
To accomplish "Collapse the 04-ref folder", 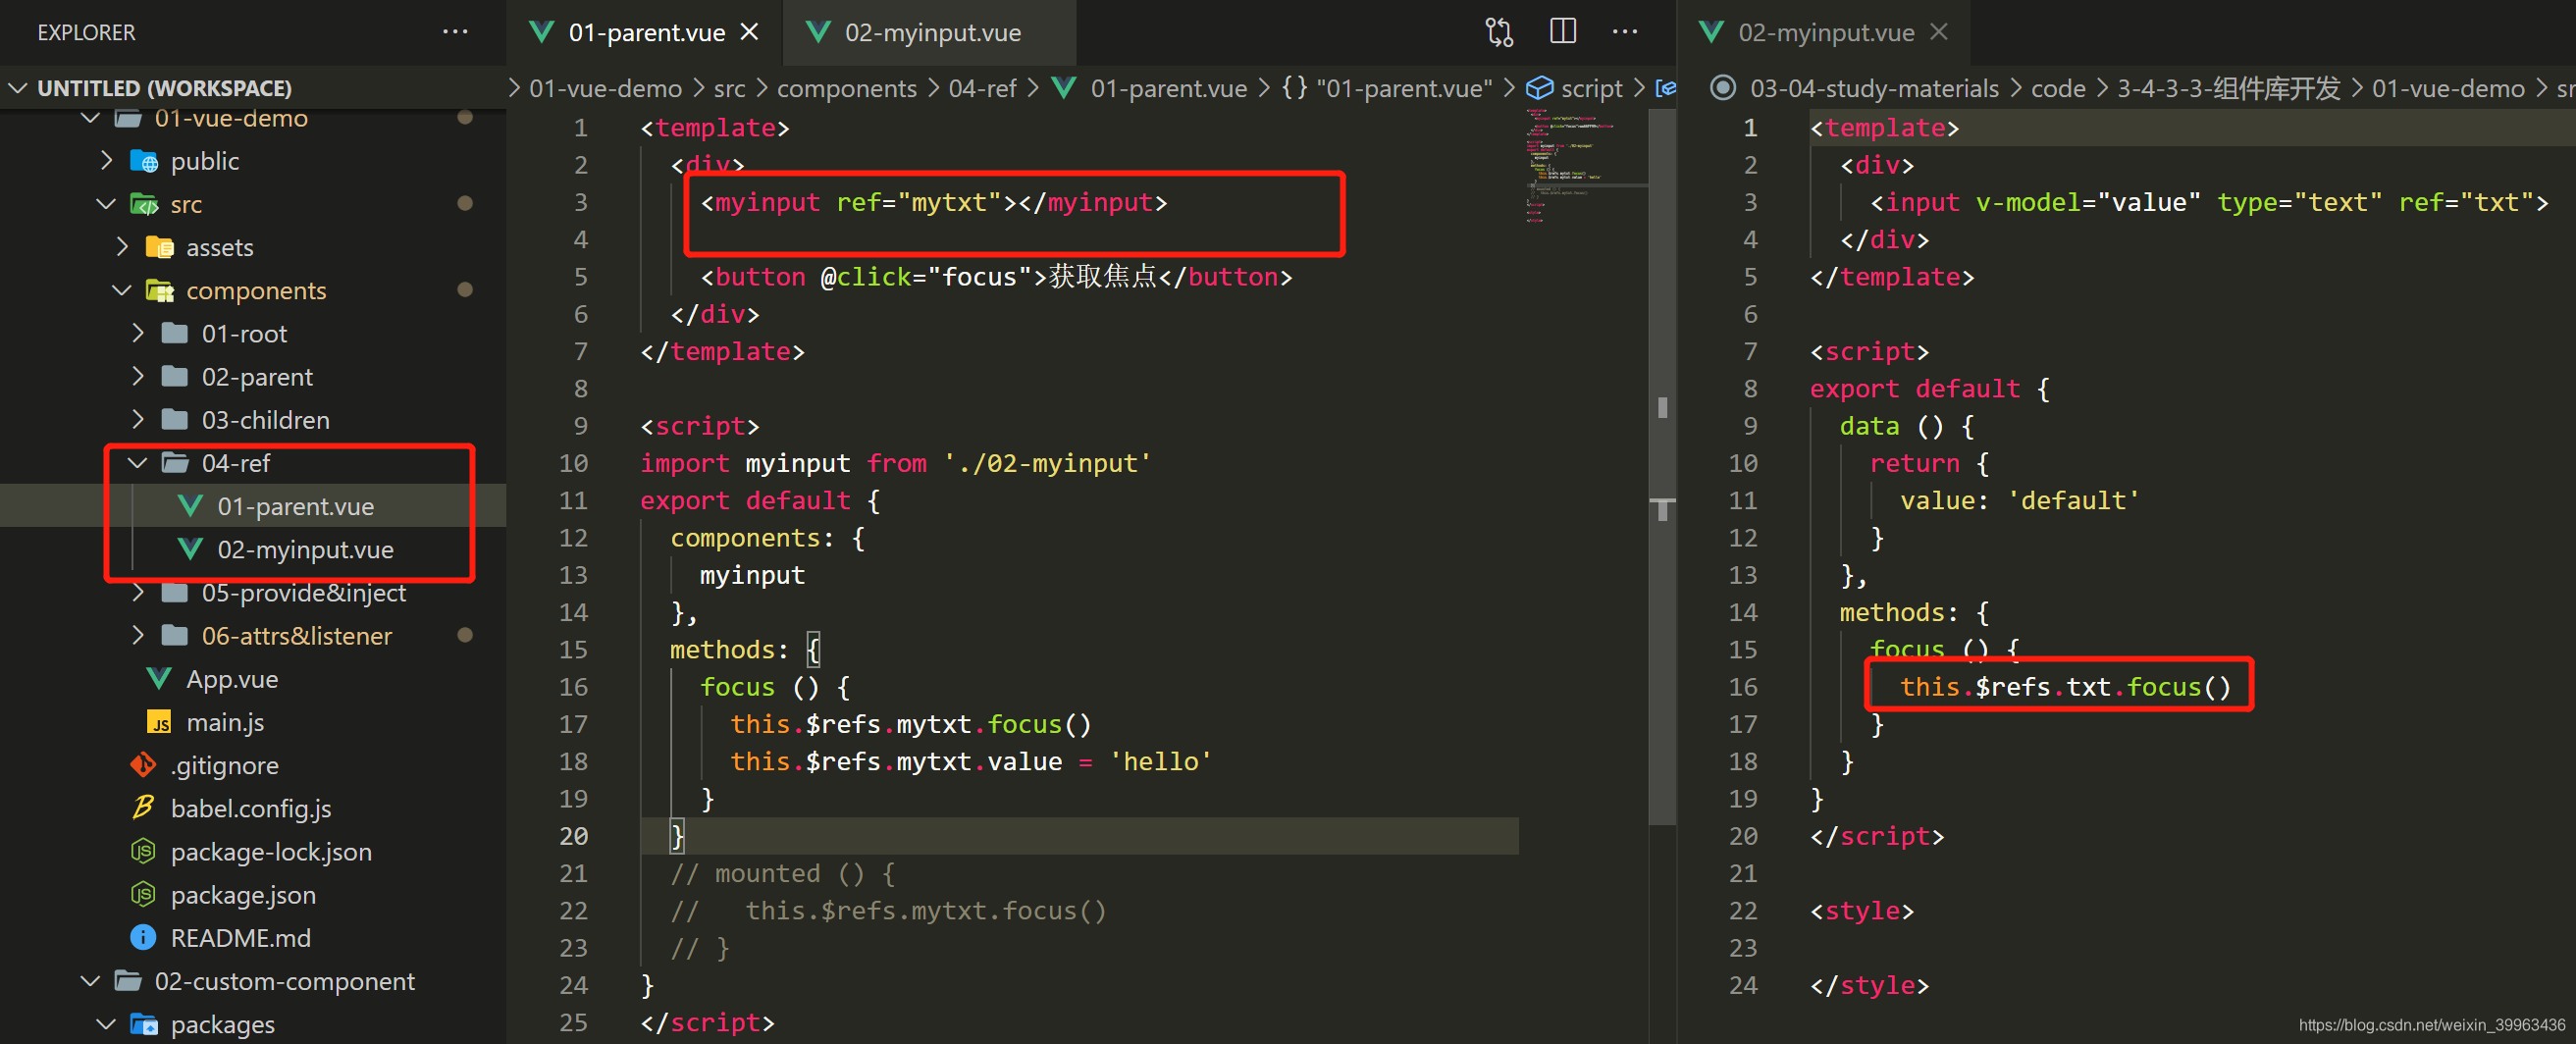I will (x=138, y=462).
